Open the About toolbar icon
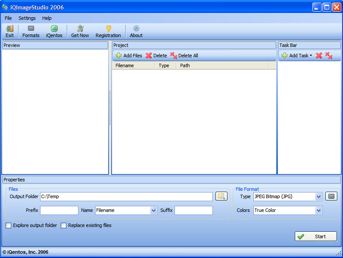This screenshot has height=258, width=343. tap(136, 31)
